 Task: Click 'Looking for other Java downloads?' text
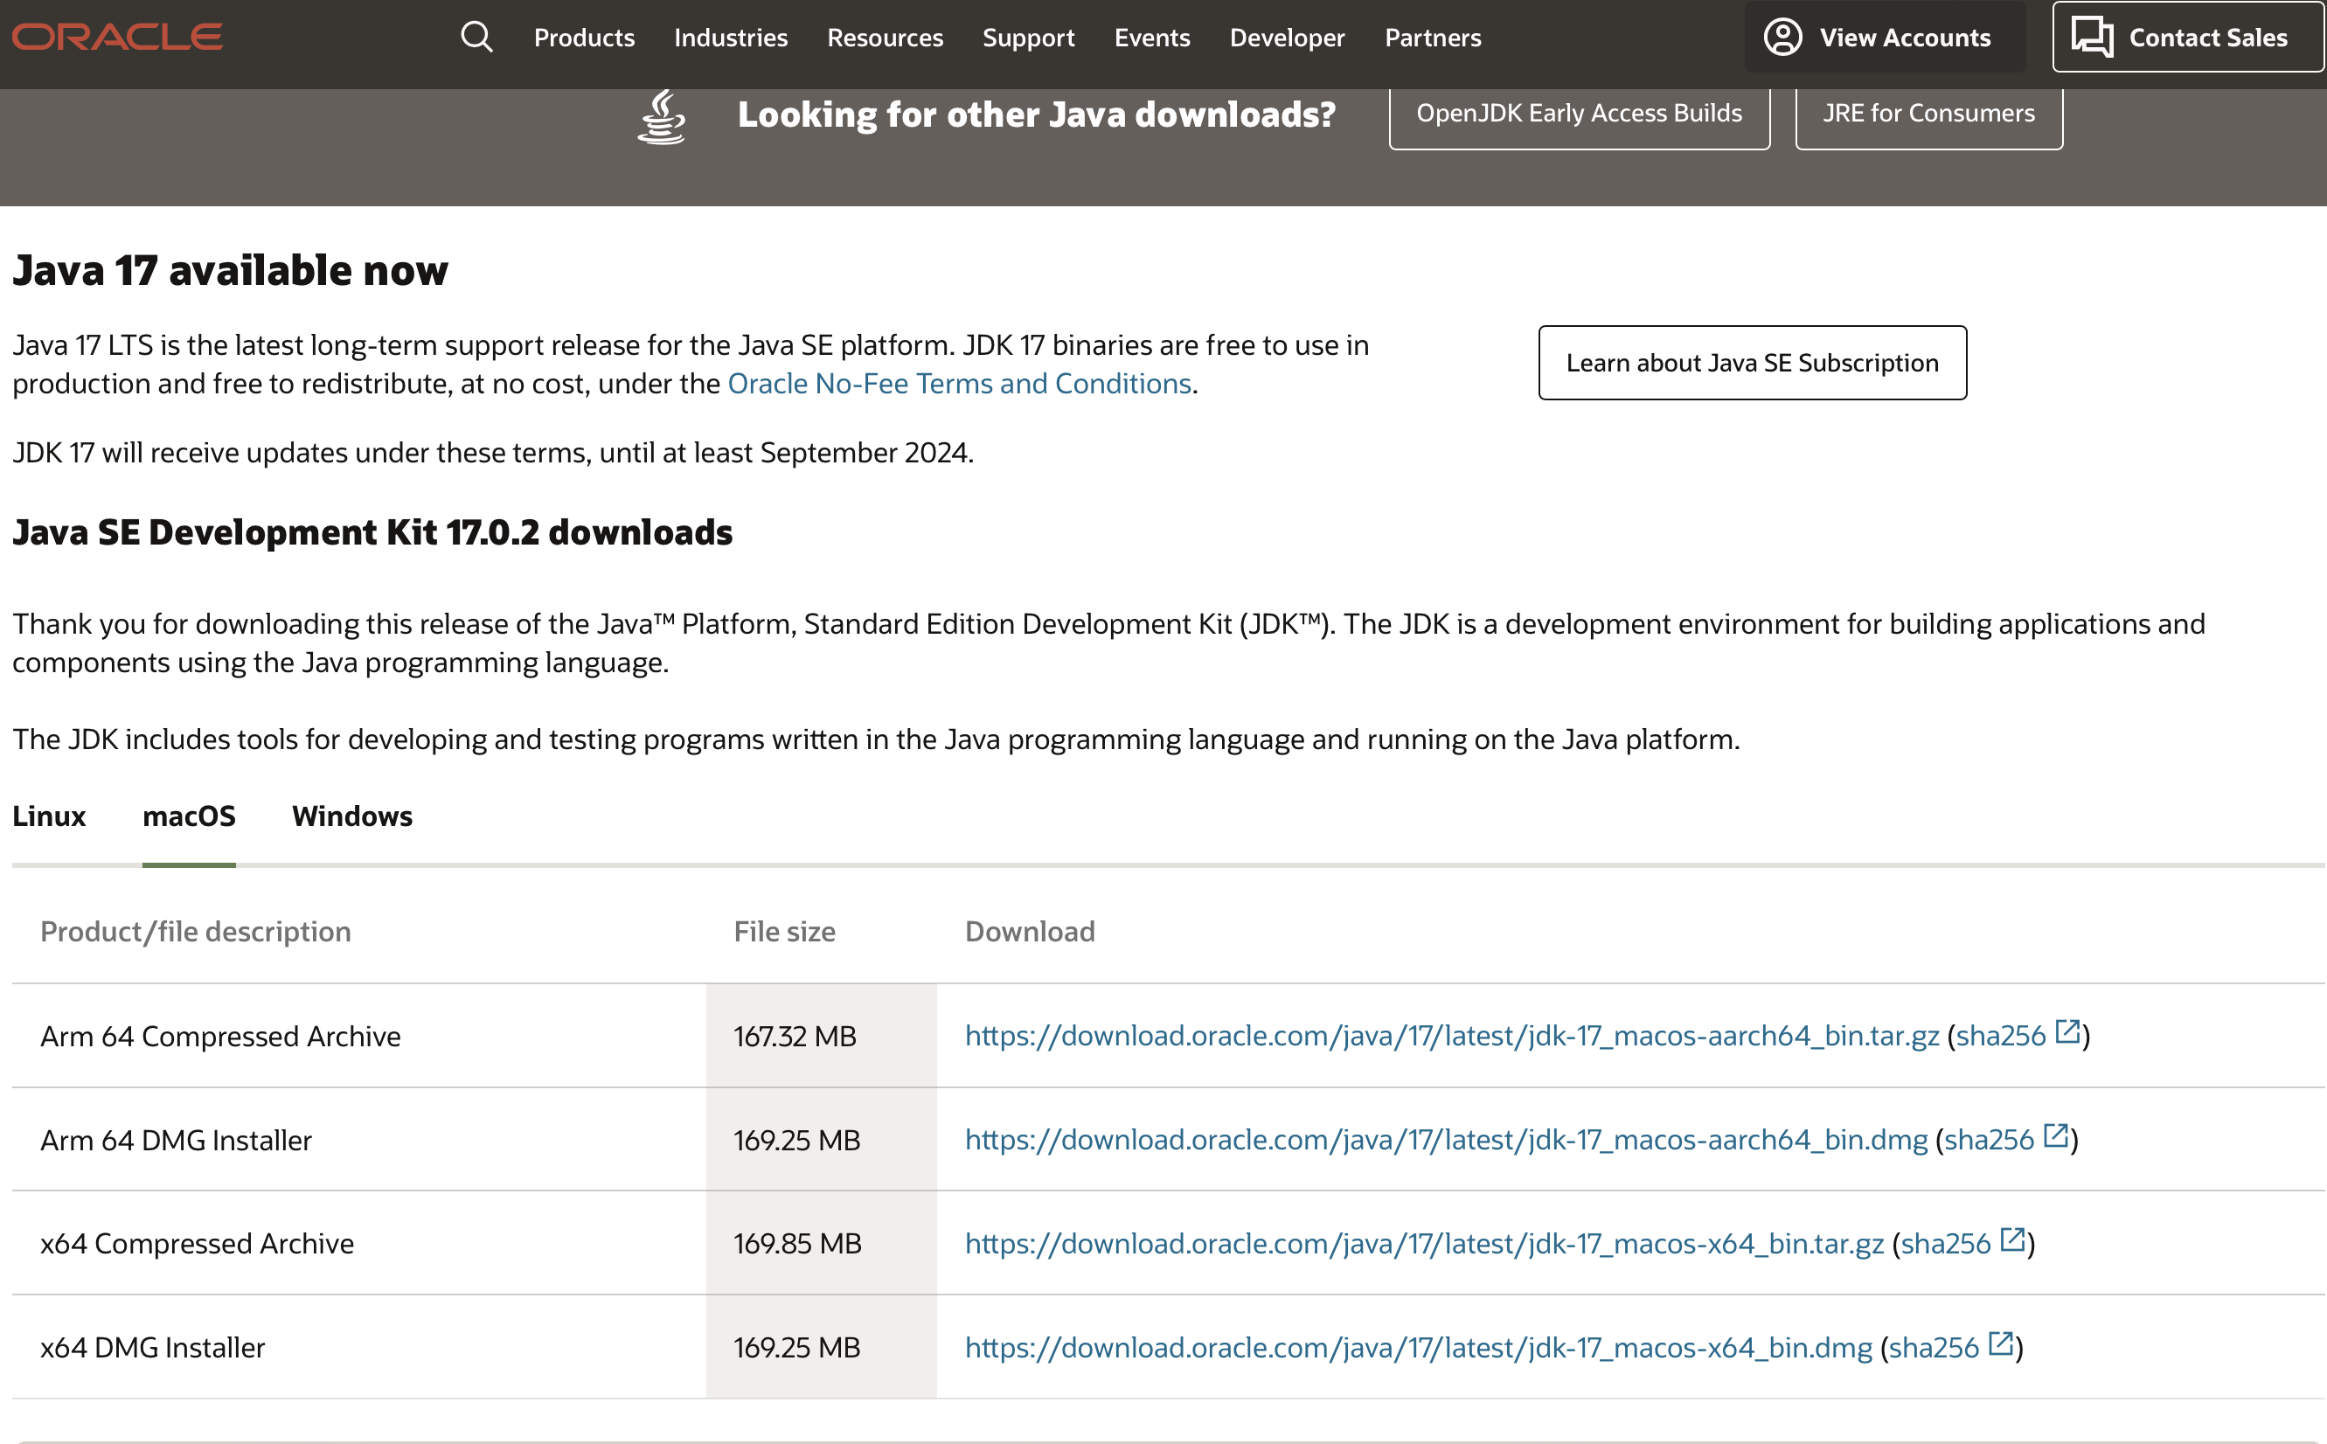[1037, 115]
